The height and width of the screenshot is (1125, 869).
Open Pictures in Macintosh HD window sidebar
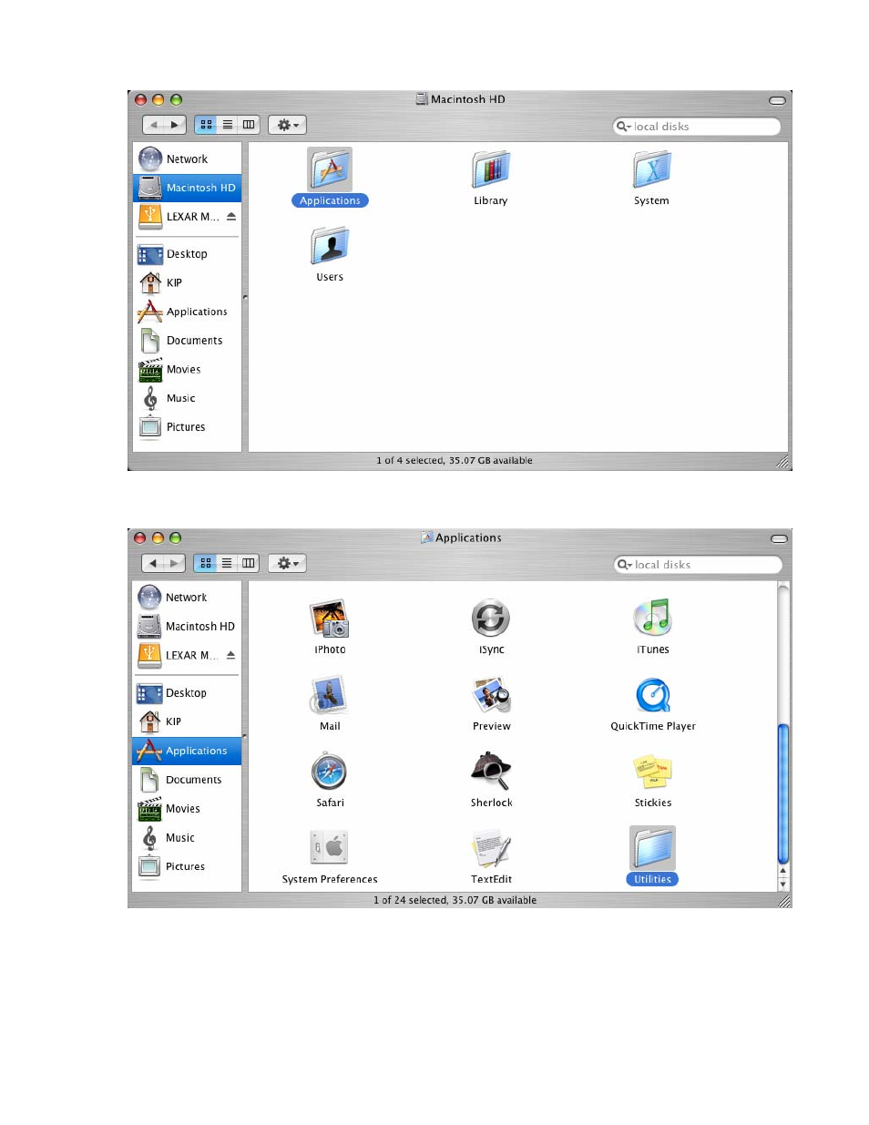188,427
